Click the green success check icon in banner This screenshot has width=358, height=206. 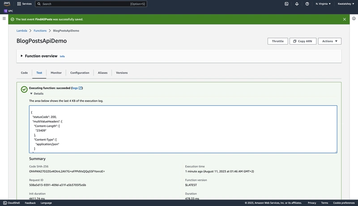13,19
